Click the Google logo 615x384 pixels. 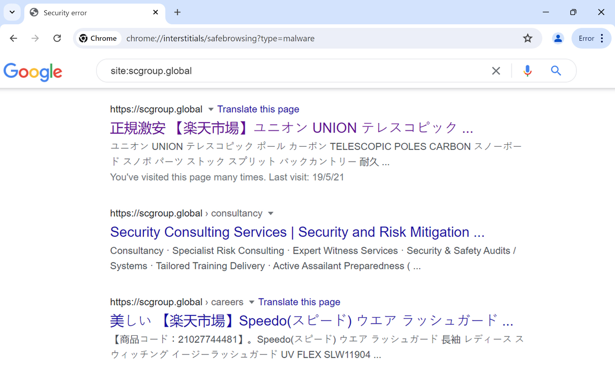[x=33, y=72]
